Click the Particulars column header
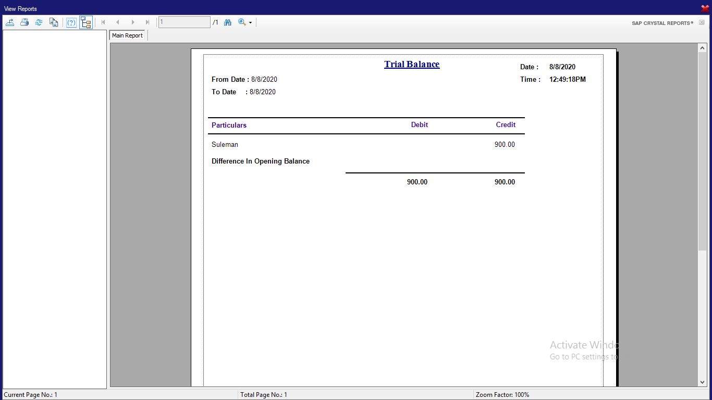 [229, 126]
